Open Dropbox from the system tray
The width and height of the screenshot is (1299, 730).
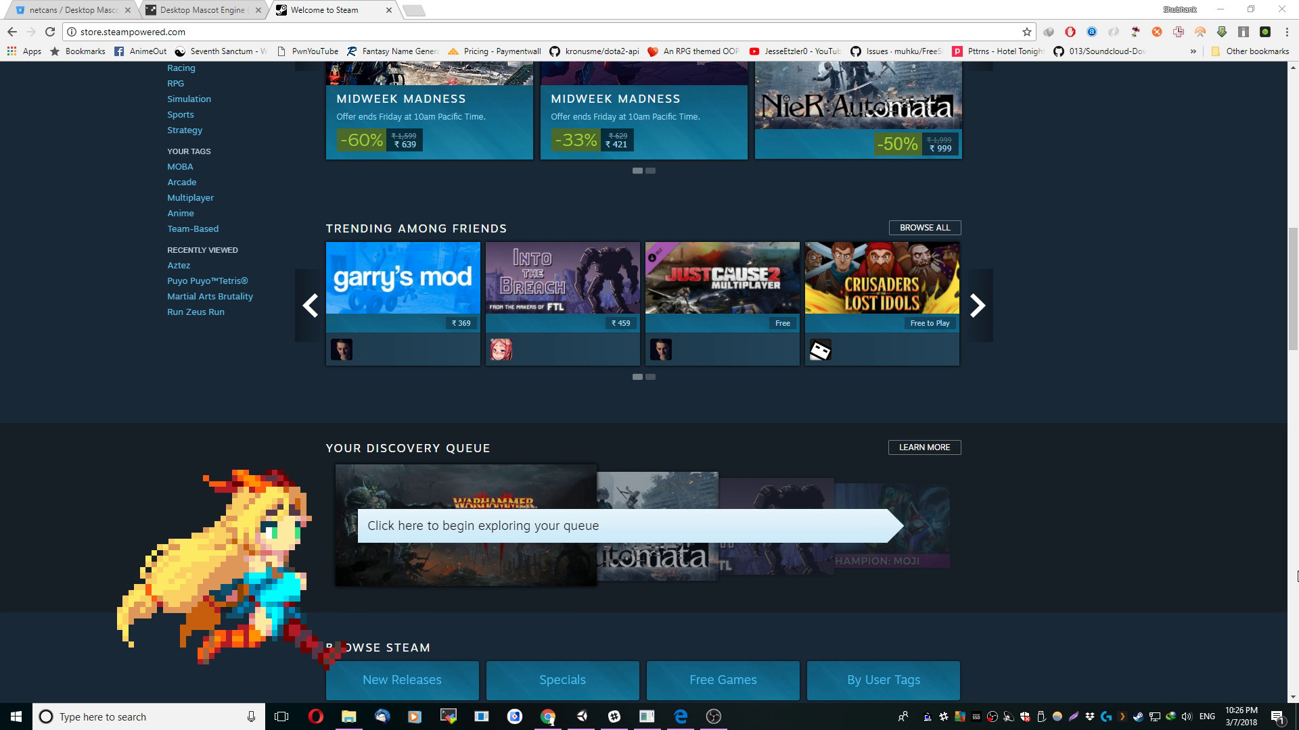[1090, 716]
